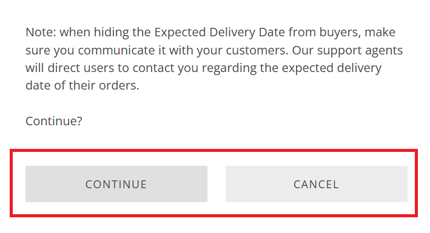Click the phrase "communicate it with your customers"
This screenshot has width=430, height=233.
click(x=182, y=51)
